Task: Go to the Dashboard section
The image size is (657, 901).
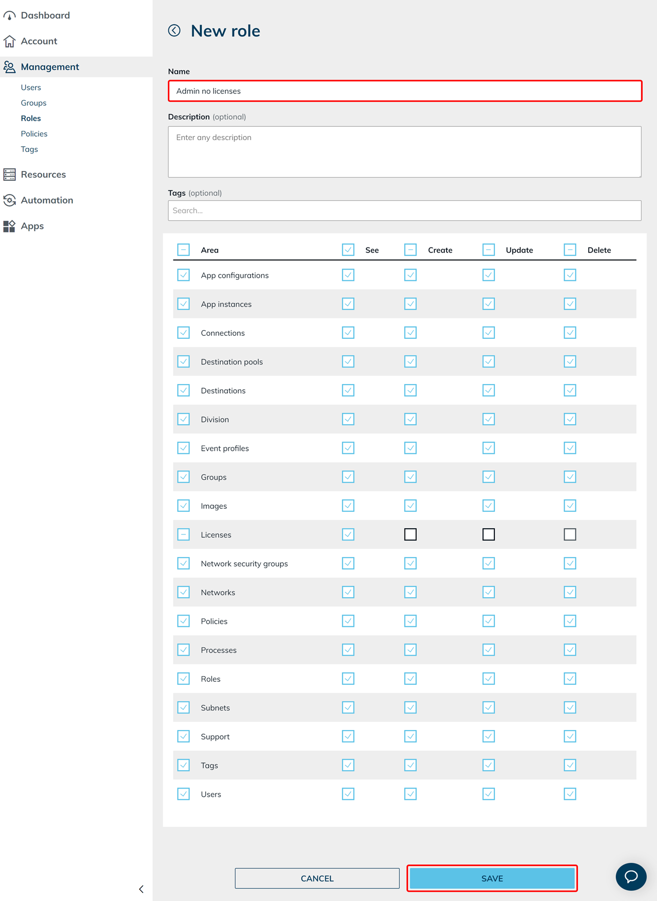Action: pos(45,15)
